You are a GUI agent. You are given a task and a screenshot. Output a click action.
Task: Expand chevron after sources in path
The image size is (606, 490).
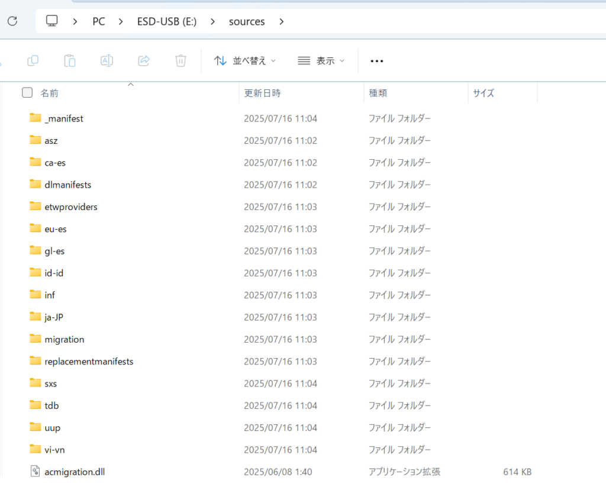(x=282, y=22)
